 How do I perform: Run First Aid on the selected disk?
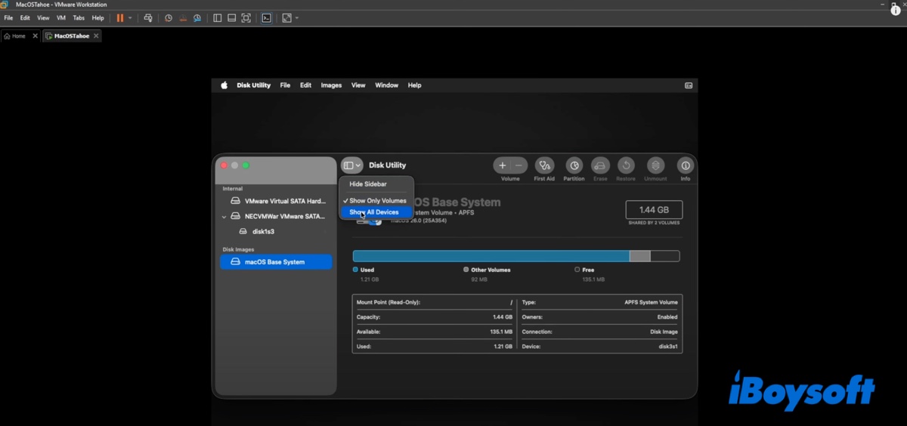click(544, 165)
